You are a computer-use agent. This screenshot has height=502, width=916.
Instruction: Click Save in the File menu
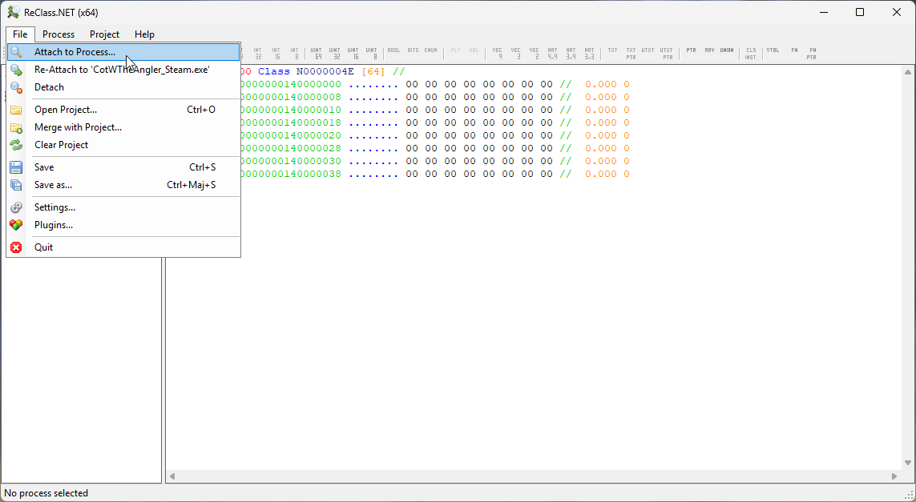point(123,167)
